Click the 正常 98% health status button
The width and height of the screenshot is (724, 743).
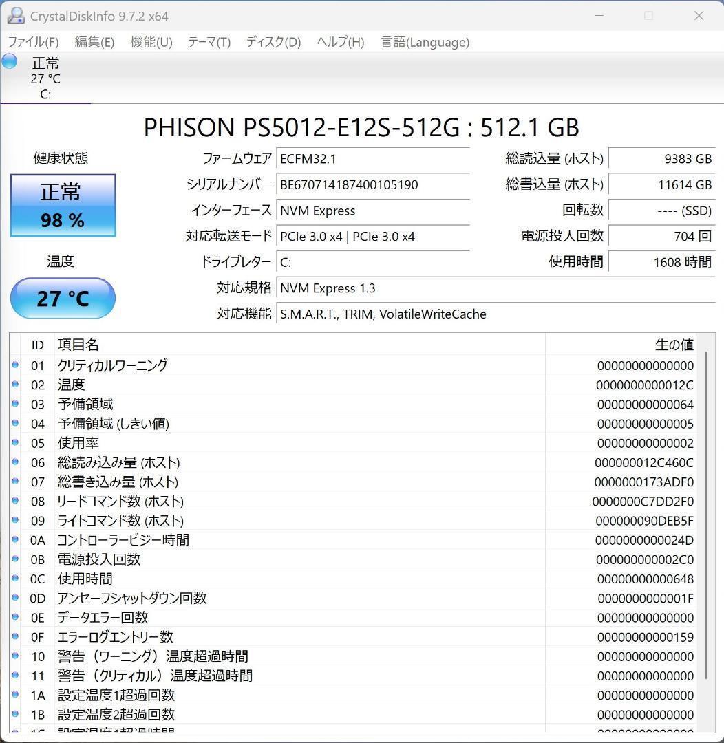pos(63,205)
